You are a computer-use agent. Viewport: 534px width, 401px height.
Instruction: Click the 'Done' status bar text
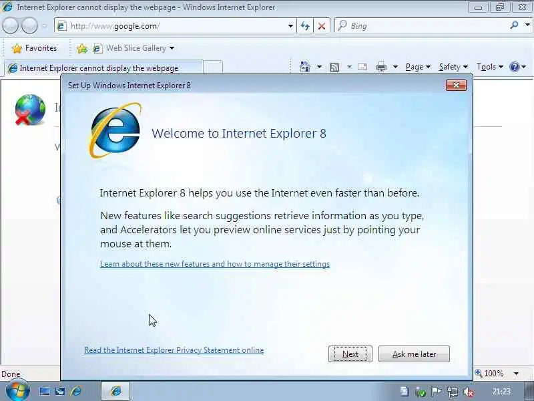coord(11,374)
